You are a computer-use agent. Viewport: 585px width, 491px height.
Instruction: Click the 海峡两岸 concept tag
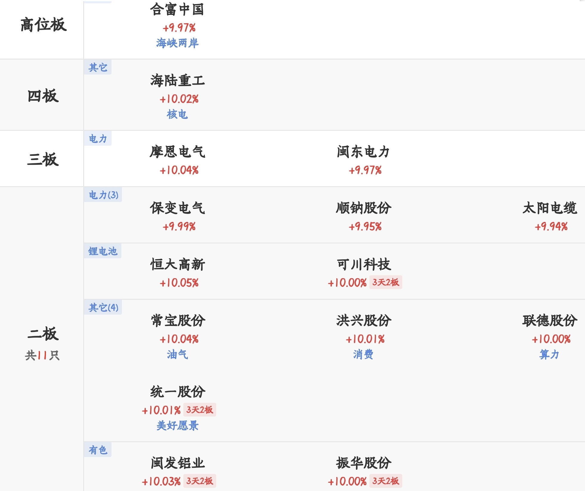click(177, 43)
